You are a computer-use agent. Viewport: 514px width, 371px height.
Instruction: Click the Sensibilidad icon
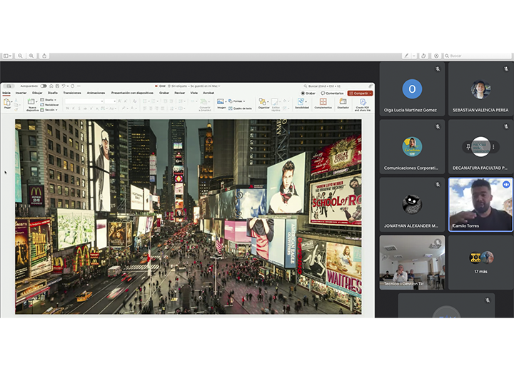301,101
